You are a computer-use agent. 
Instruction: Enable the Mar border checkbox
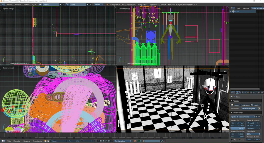pos(232,140)
